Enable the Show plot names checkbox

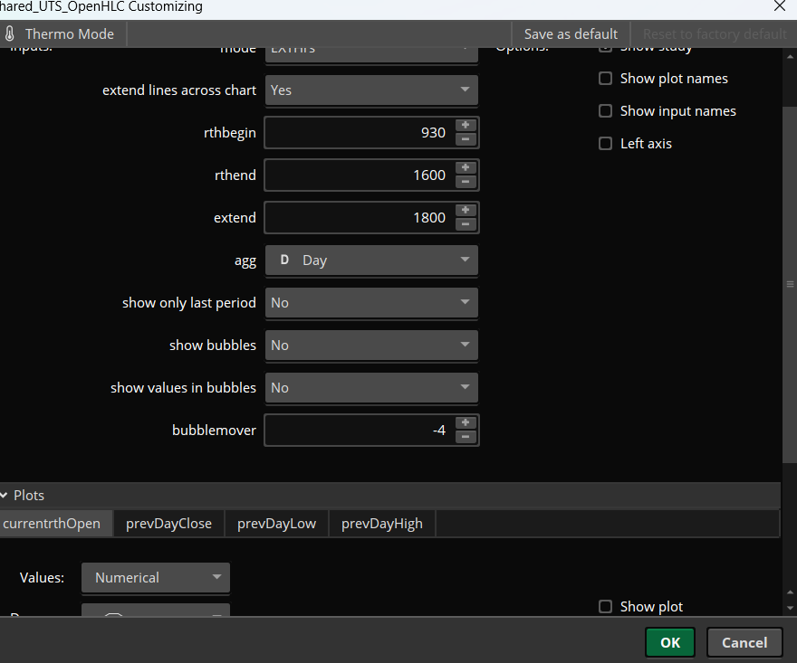pos(606,79)
